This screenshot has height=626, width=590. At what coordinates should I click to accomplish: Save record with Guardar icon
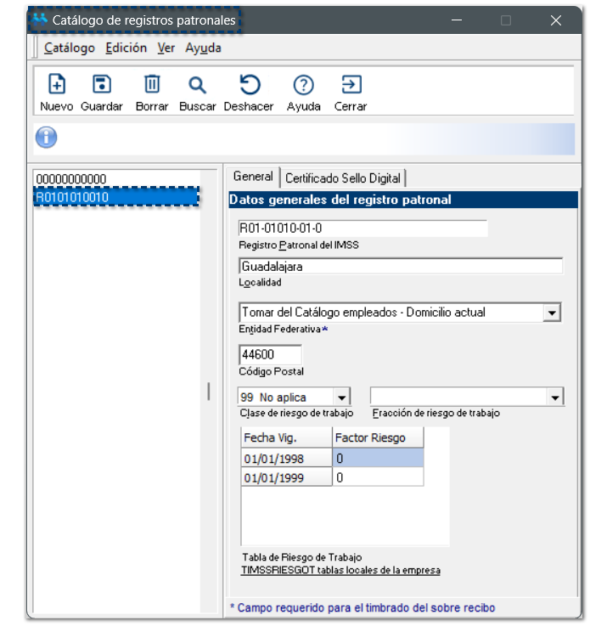[x=102, y=85]
